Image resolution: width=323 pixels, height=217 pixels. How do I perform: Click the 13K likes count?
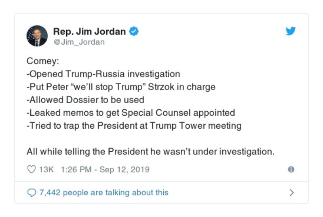tap(46, 169)
